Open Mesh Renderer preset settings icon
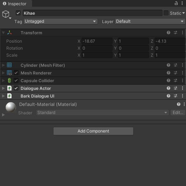 point(176,73)
